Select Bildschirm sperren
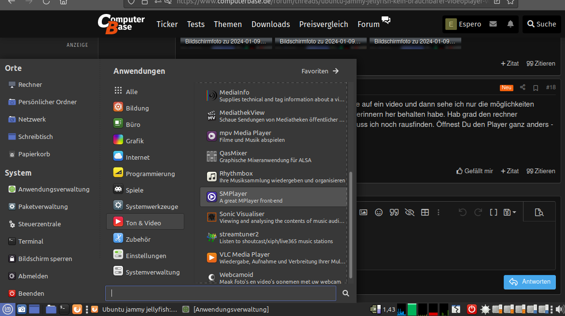This screenshot has height=316, width=565. pos(41,259)
